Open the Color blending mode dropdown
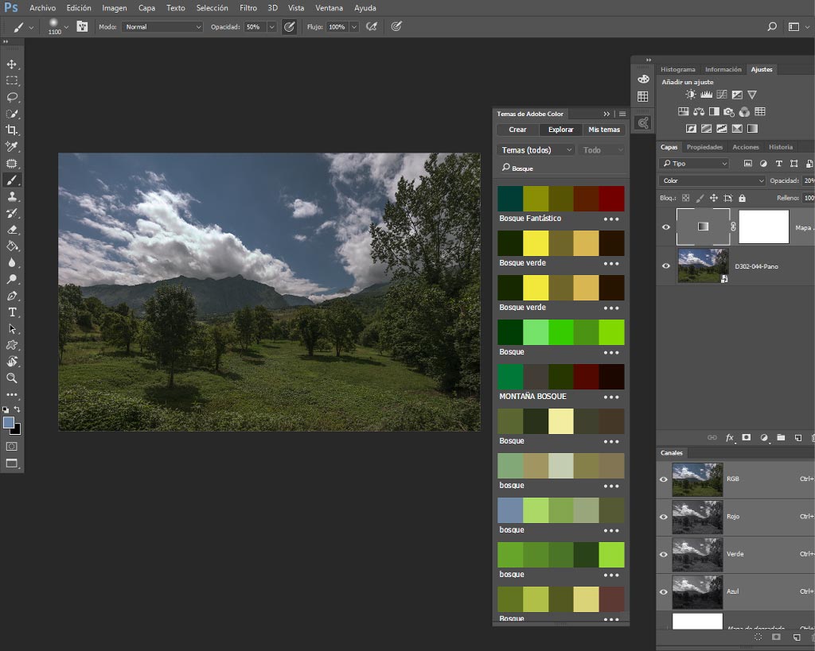 [x=712, y=180]
